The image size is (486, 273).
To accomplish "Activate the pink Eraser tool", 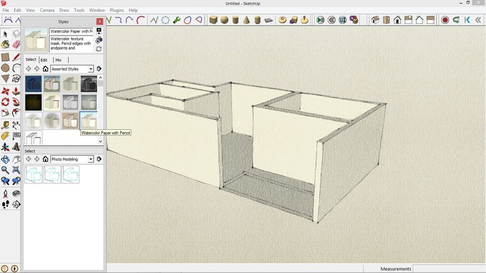I will [x=16, y=45].
